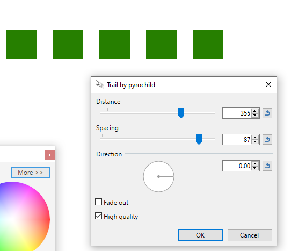Click the Trail plugin title bar icon
The width and height of the screenshot is (291, 251).
pos(99,84)
